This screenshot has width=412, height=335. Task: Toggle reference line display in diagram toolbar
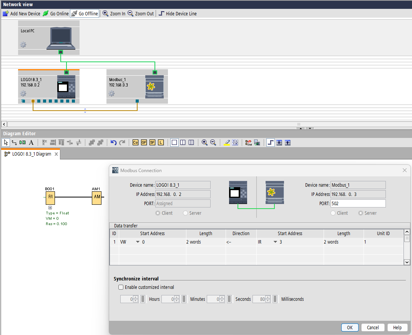pos(271,143)
